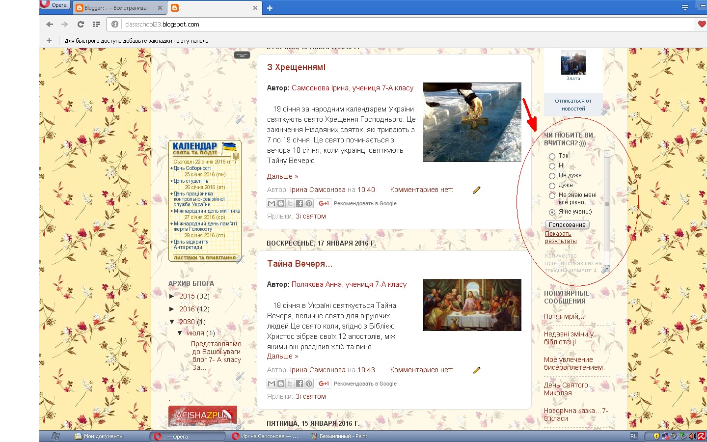The width and height of the screenshot is (707, 442).
Task: Click the site info globe icon in address bar
Action: (115, 24)
